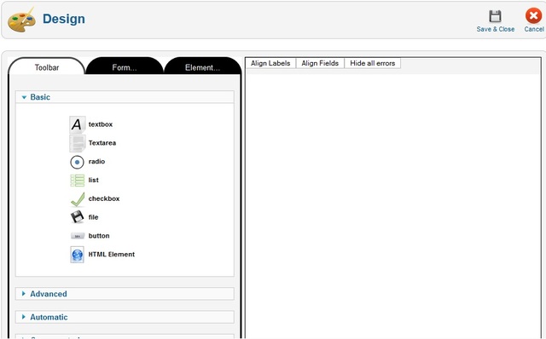The height and width of the screenshot is (339, 546).
Task: Open the Element... tab
Action: (x=202, y=67)
